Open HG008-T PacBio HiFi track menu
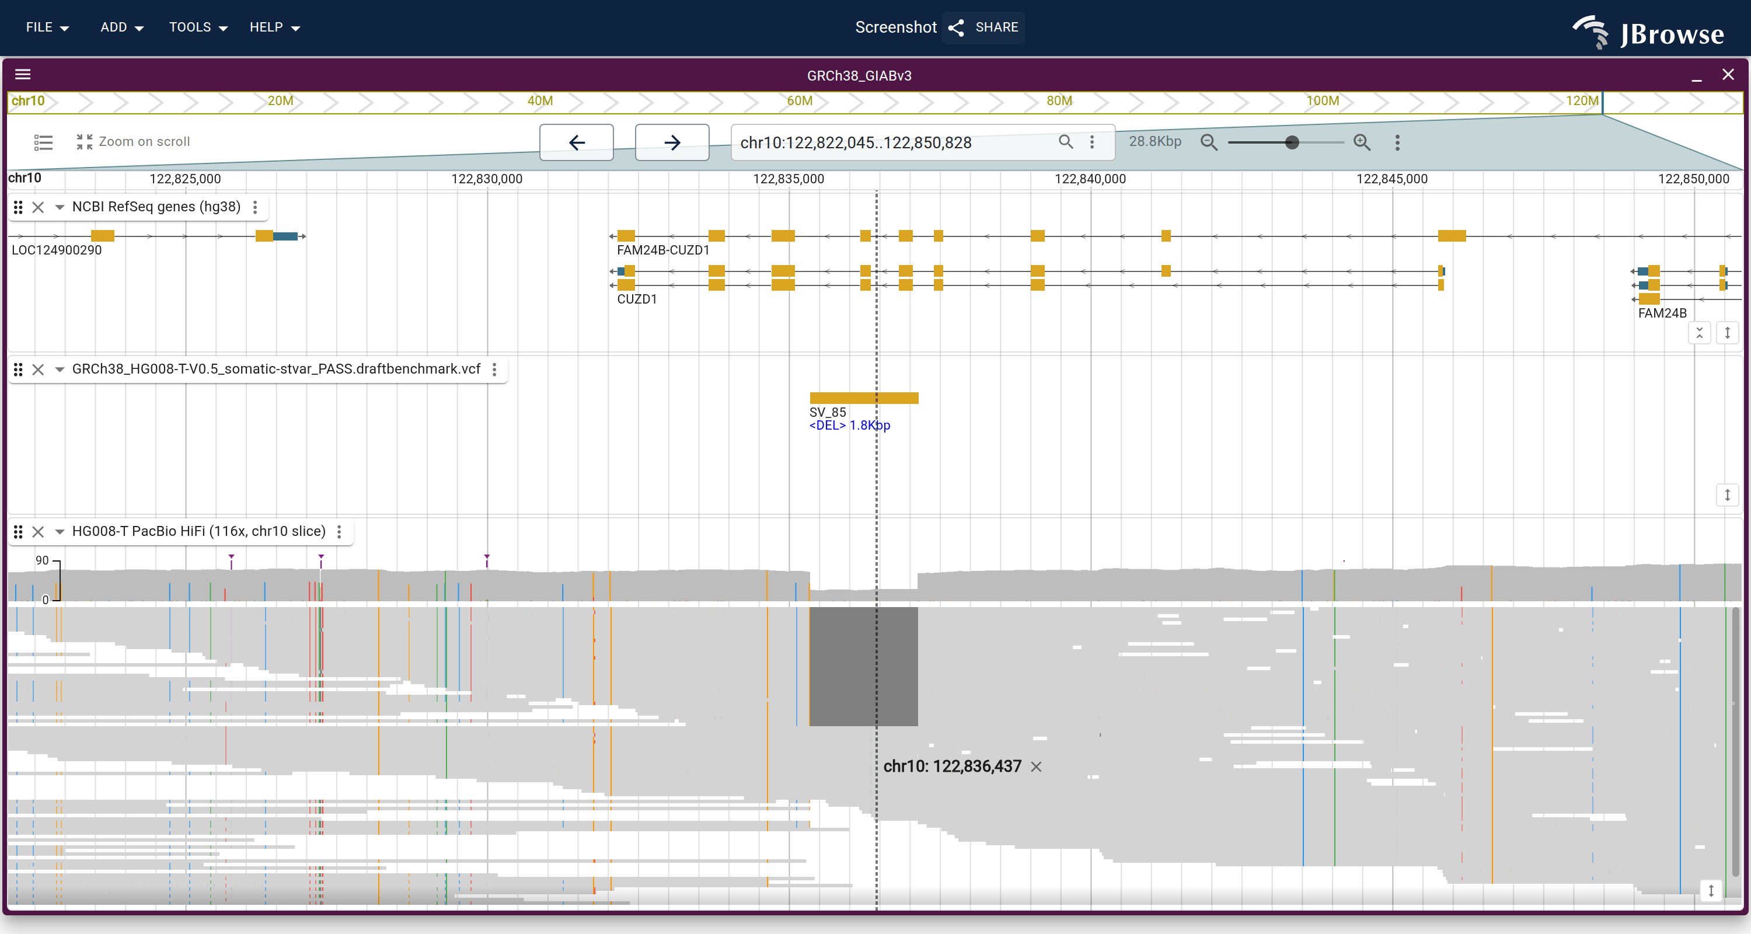1751x934 pixels. [x=339, y=532]
